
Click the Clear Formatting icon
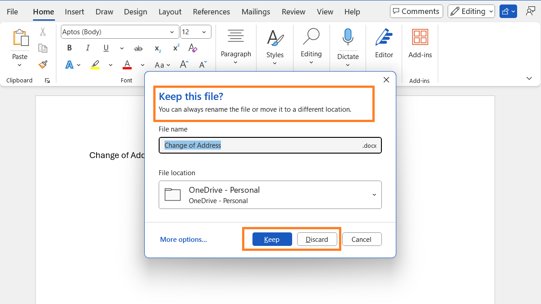coord(193,48)
